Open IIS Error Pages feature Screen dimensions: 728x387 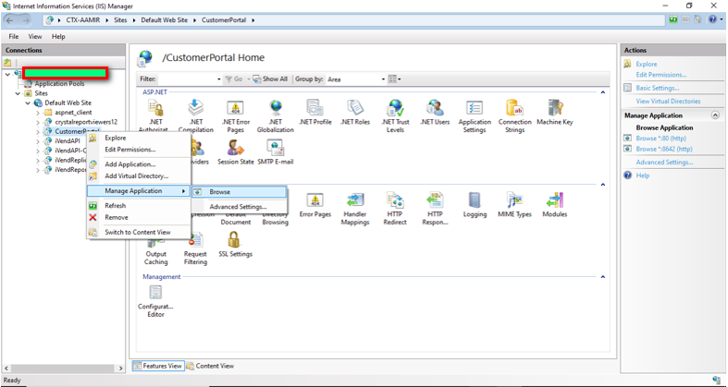pyautogui.click(x=315, y=205)
